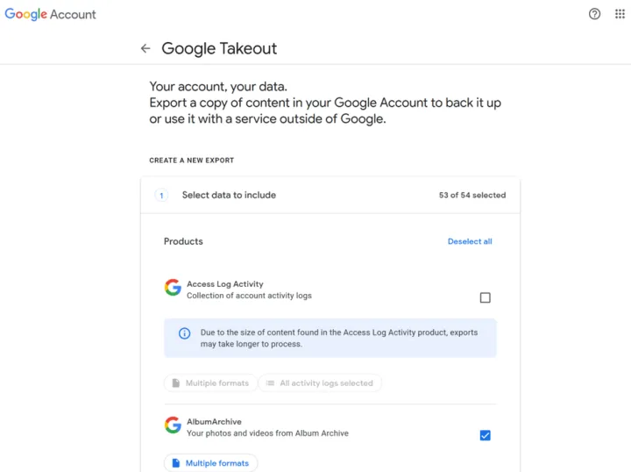
Task: Open All activity logs selected options
Action: coord(320,383)
